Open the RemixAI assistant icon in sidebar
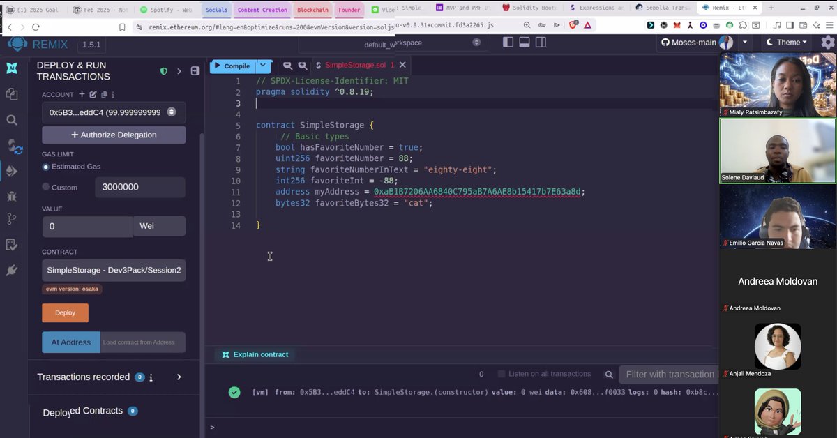The image size is (837, 438). 12,68
